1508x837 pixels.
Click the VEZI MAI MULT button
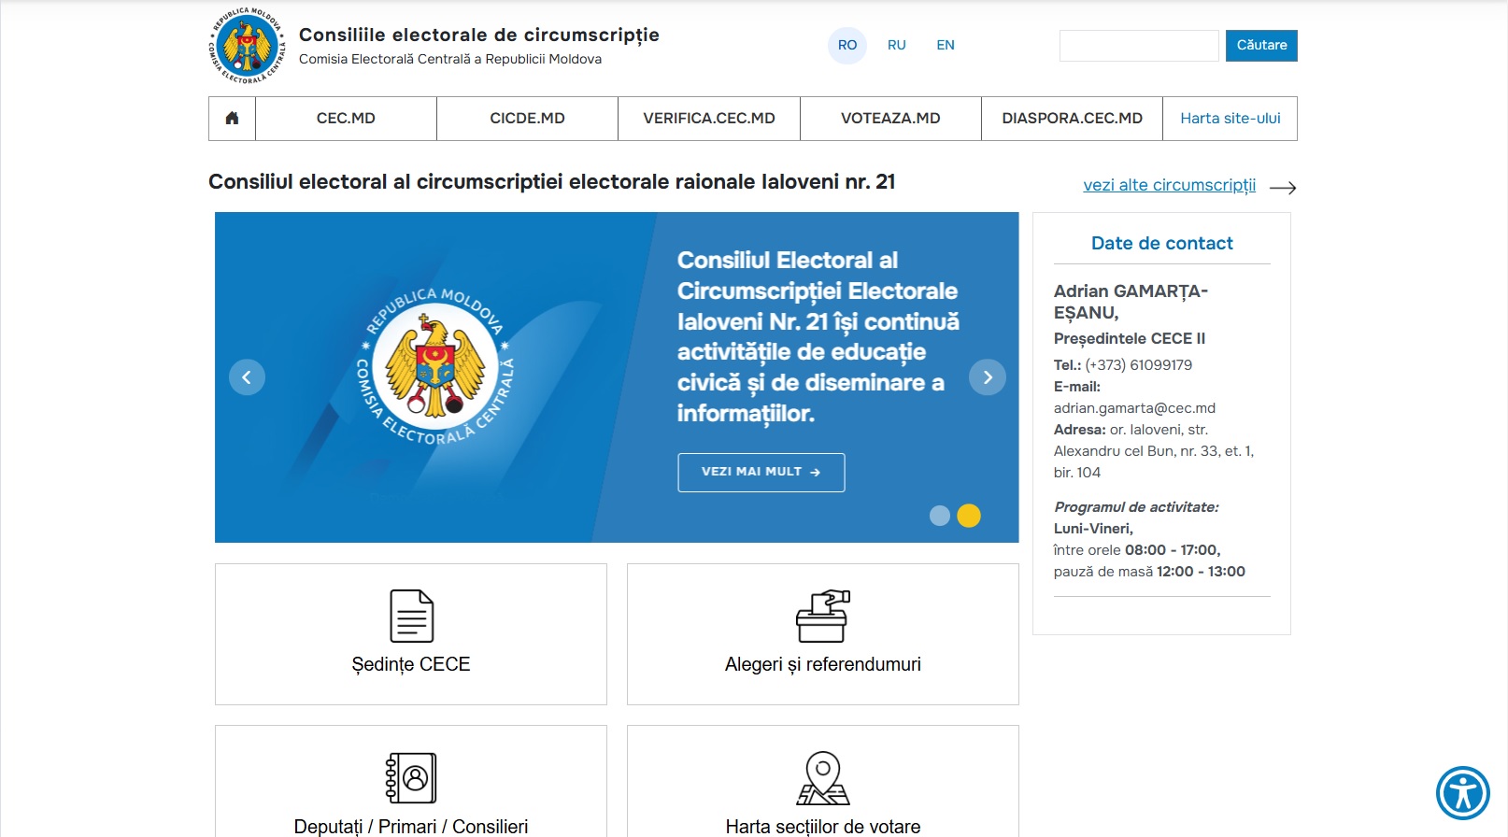click(x=761, y=473)
